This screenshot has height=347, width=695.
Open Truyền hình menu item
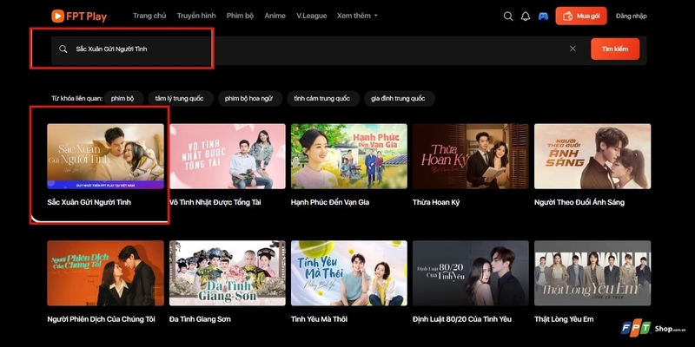[x=196, y=16]
